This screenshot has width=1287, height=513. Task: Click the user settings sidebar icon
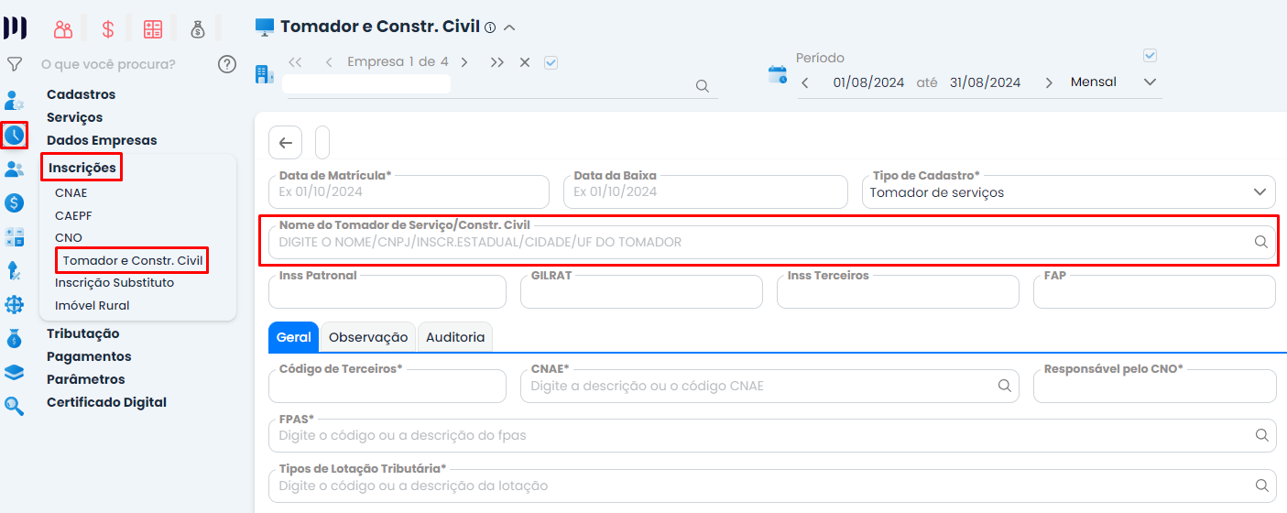[x=15, y=100]
